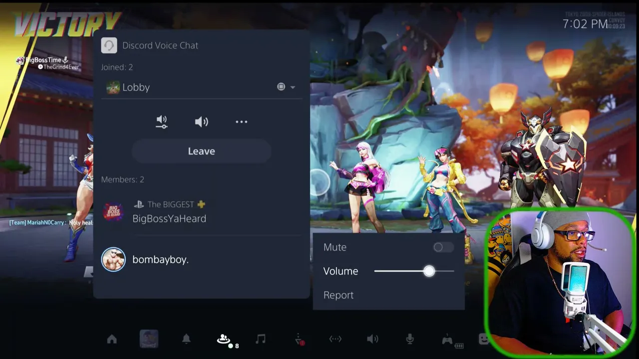Viewport: 639px width, 359px height.
Task: Open Game Base friends icon in the control center
Action: (x=224, y=339)
